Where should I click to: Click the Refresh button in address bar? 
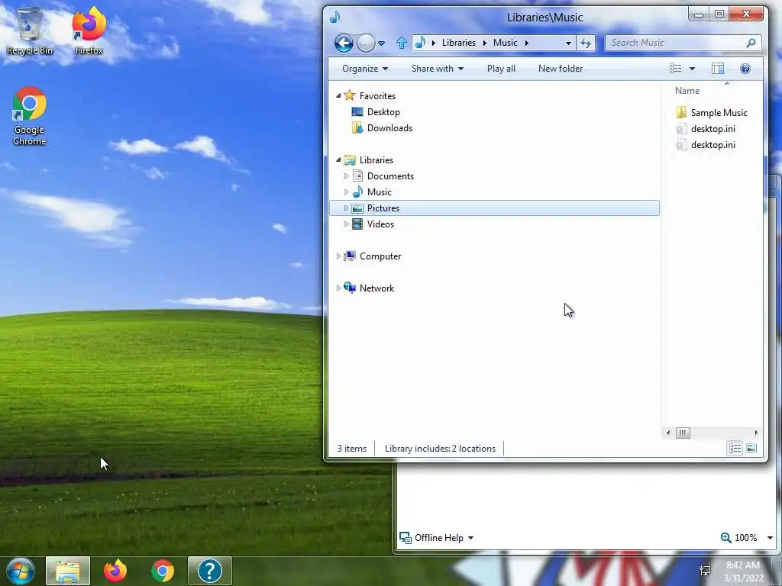tap(586, 43)
